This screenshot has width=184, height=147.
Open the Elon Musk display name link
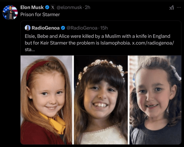click(32, 7)
